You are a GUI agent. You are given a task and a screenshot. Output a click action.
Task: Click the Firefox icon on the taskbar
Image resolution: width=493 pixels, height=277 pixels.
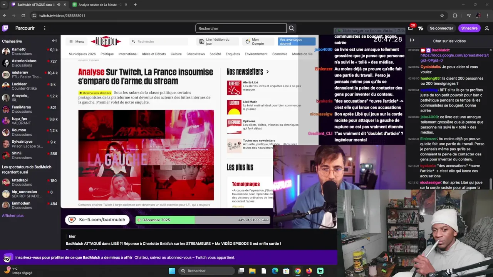click(309, 271)
